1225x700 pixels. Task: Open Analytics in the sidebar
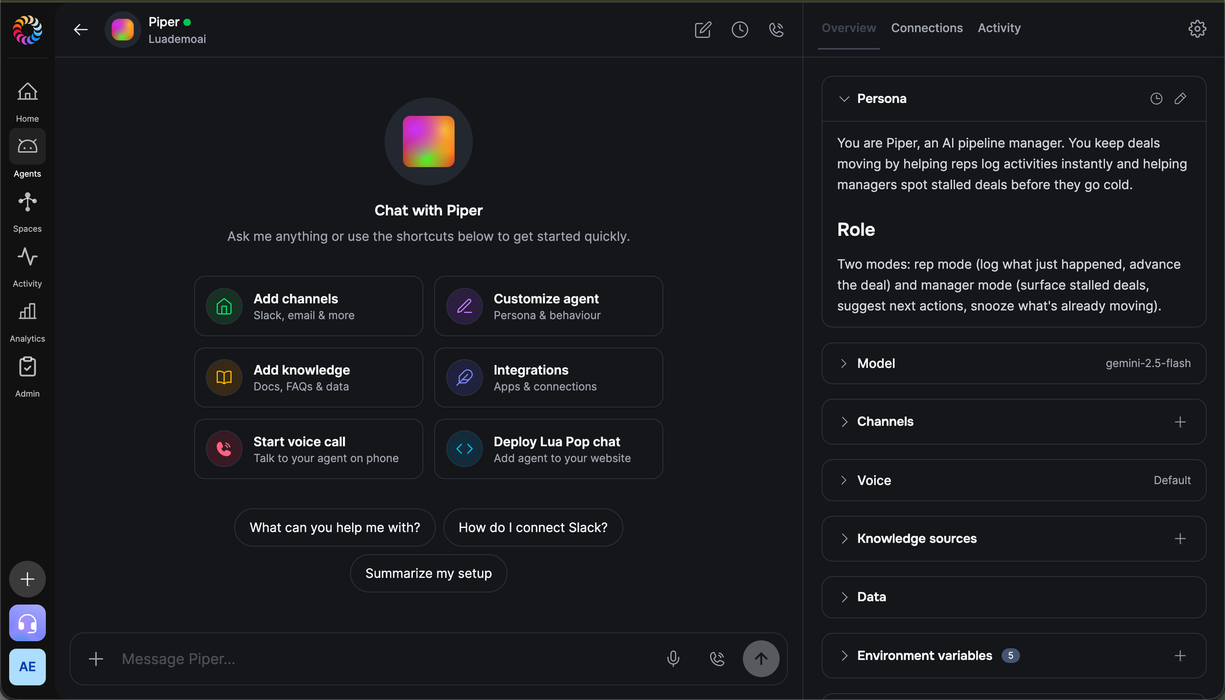(x=28, y=322)
